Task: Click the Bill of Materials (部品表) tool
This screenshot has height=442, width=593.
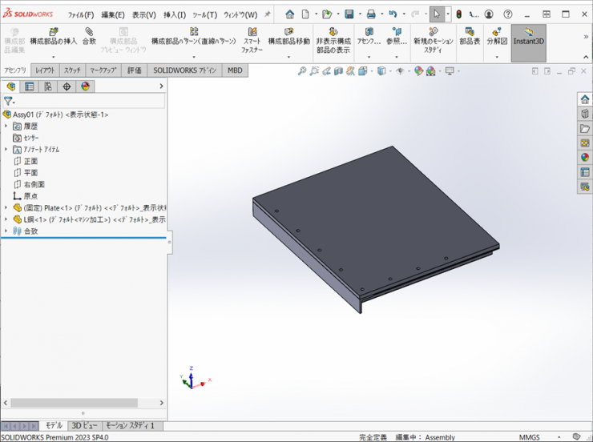Action: [470, 36]
